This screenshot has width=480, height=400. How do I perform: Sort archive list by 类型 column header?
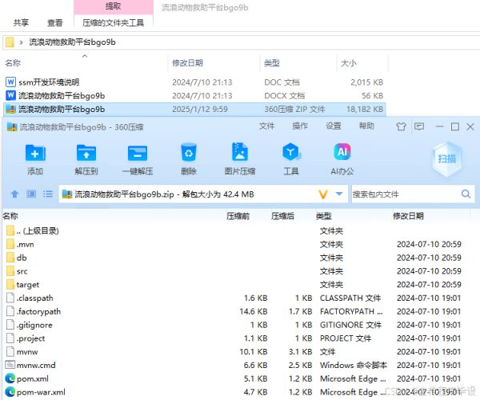pyautogui.click(x=323, y=216)
